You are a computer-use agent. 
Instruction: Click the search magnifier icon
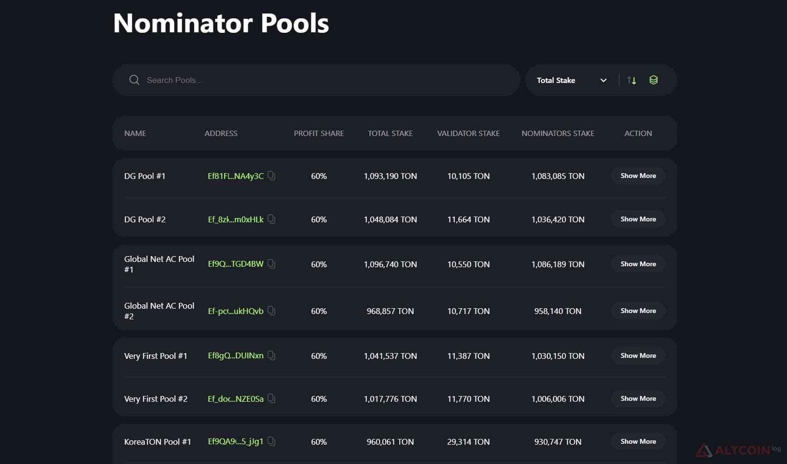click(134, 80)
